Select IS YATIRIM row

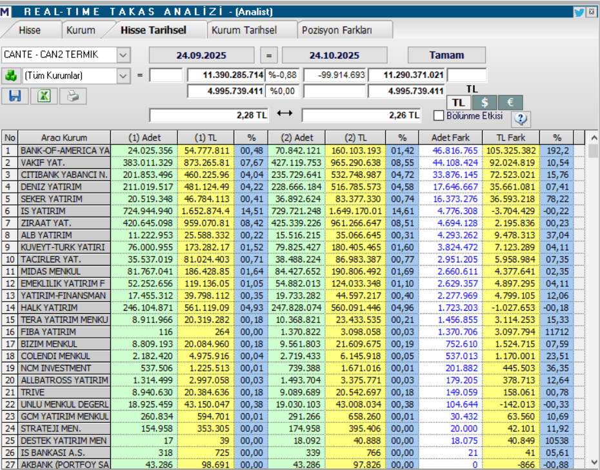point(294,211)
